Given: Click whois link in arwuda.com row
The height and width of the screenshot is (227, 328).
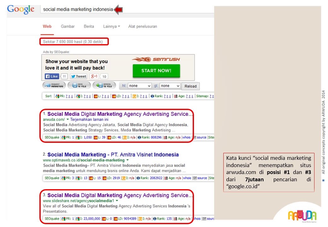Looking at the screenshot, I should [x=186, y=137].
